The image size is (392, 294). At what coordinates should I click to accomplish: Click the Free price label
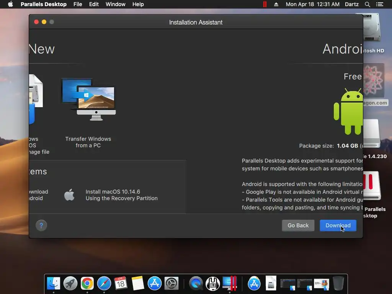353,77
